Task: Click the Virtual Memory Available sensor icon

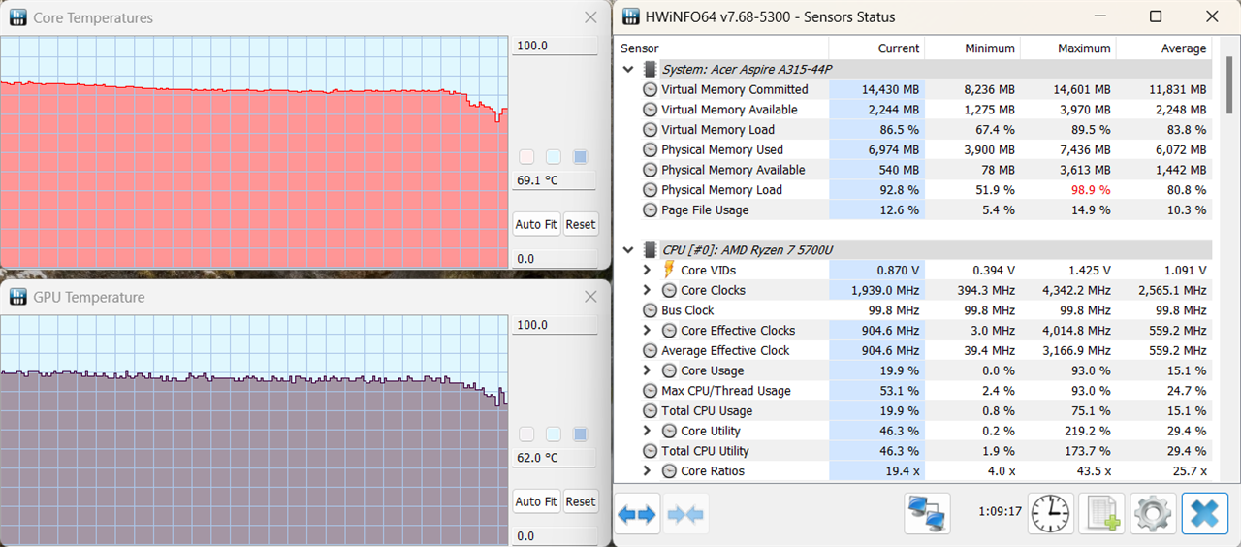Action: tap(650, 110)
